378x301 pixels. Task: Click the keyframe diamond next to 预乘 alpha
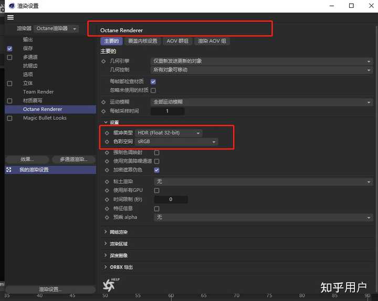coord(107,217)
